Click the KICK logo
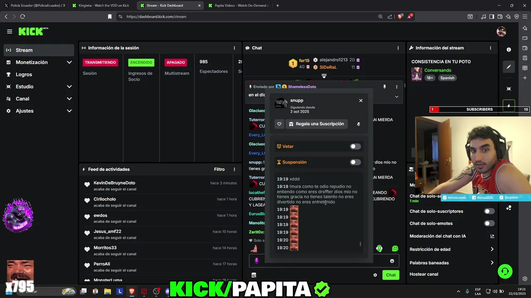Screen dimensions: 531x298 [33, 31]
